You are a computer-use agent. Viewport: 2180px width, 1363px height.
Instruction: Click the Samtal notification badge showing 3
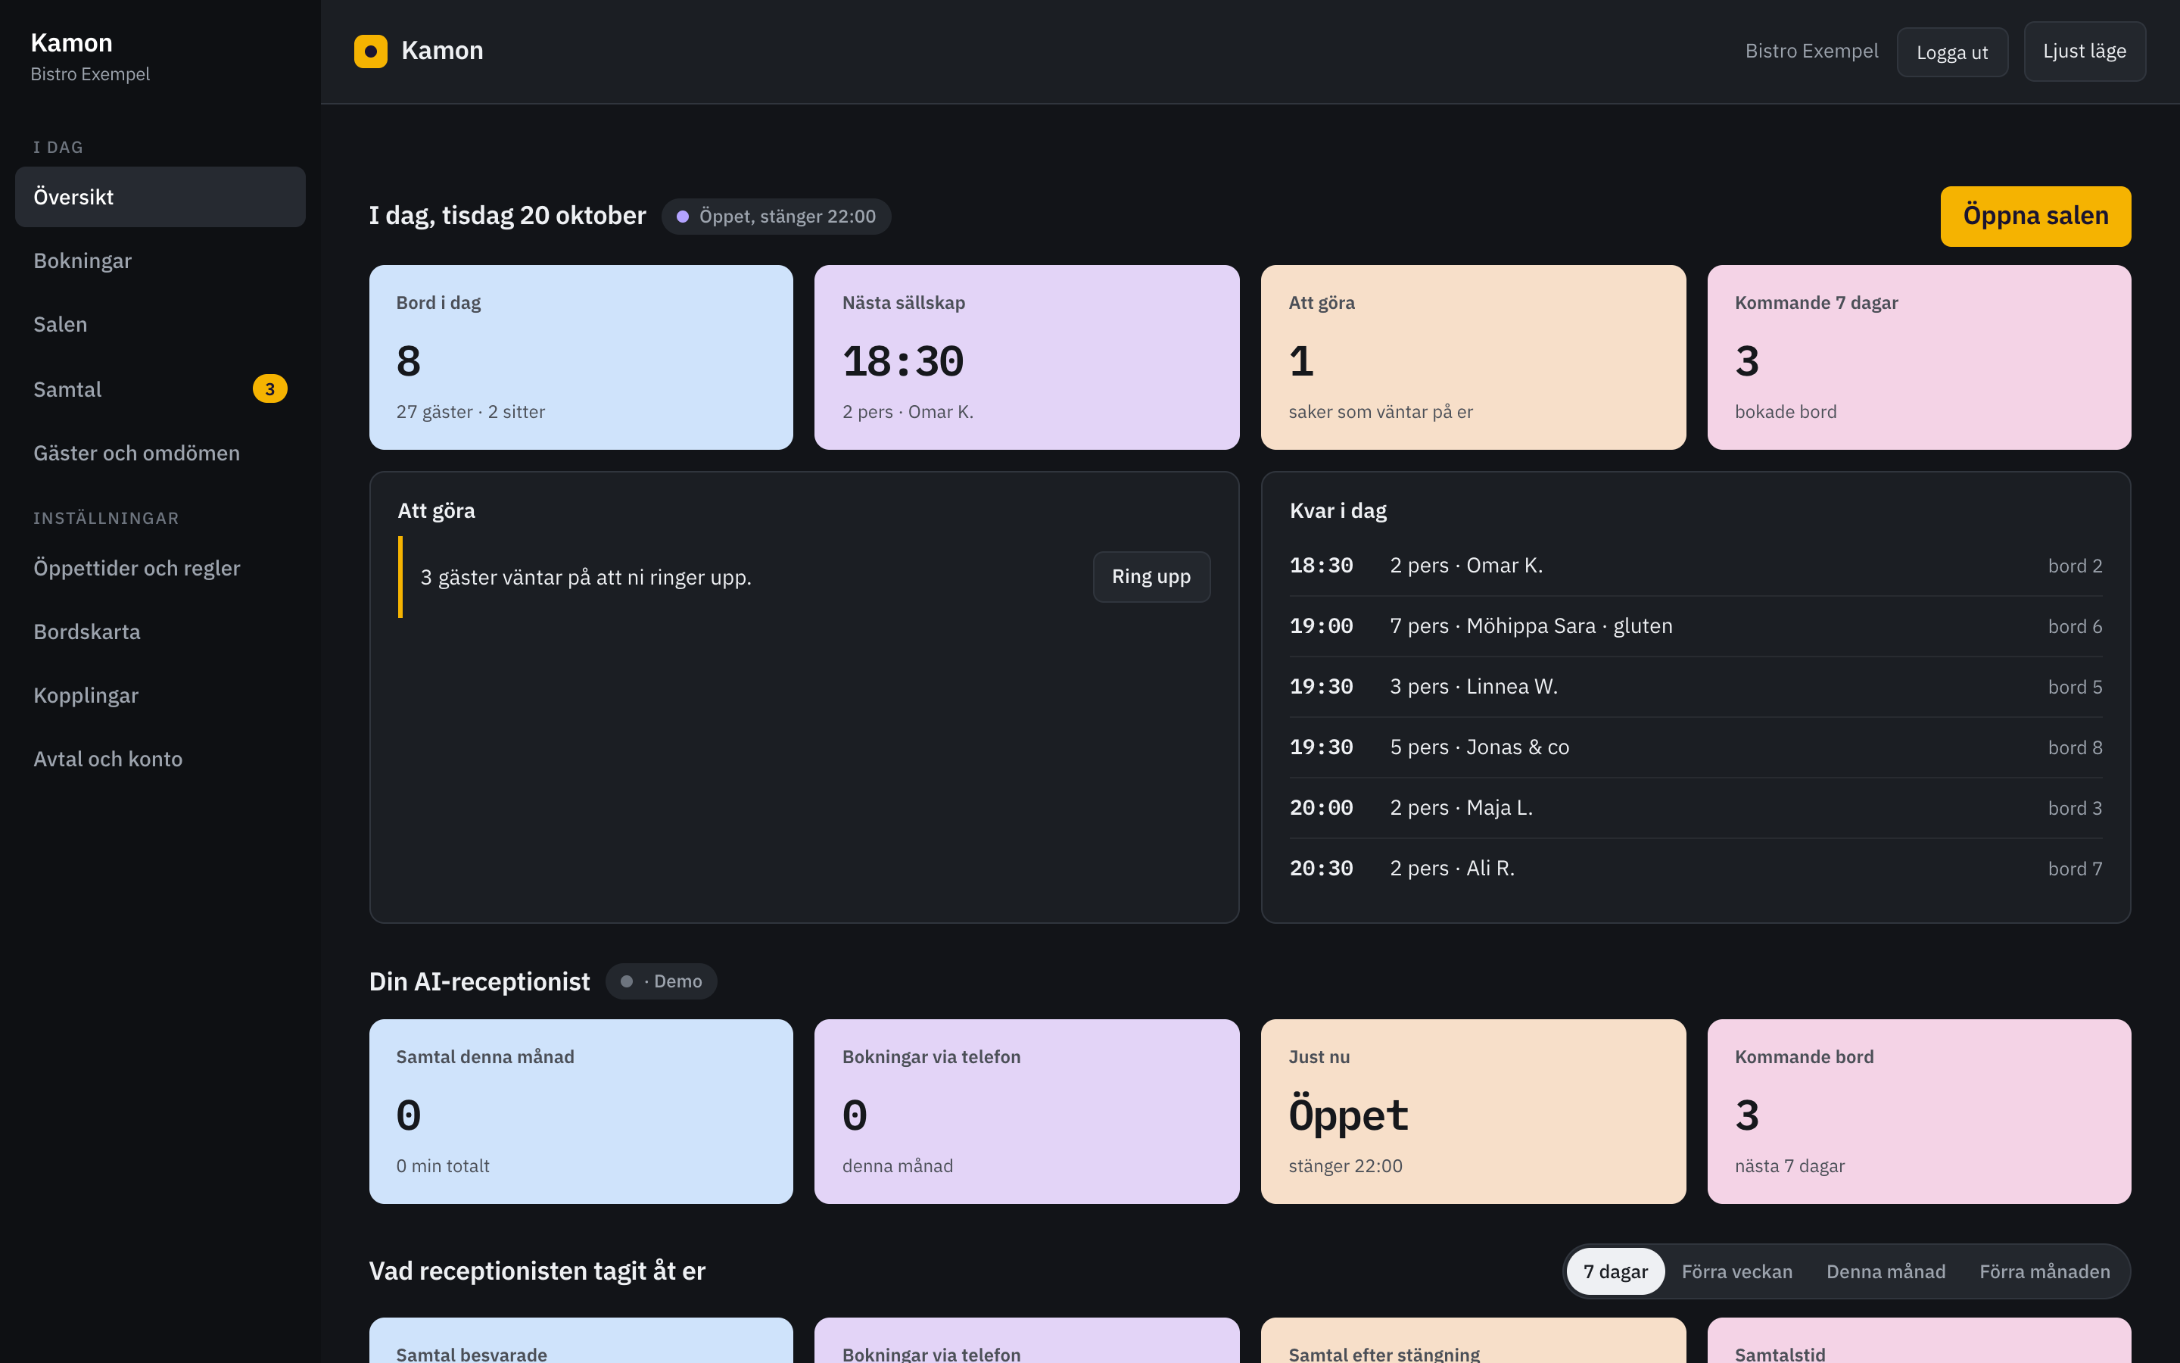269,388
